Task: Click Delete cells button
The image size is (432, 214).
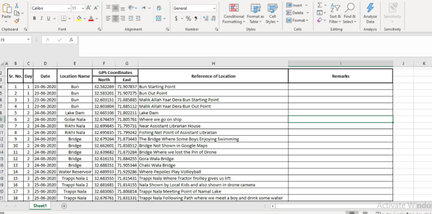Action: coord(298,12)
